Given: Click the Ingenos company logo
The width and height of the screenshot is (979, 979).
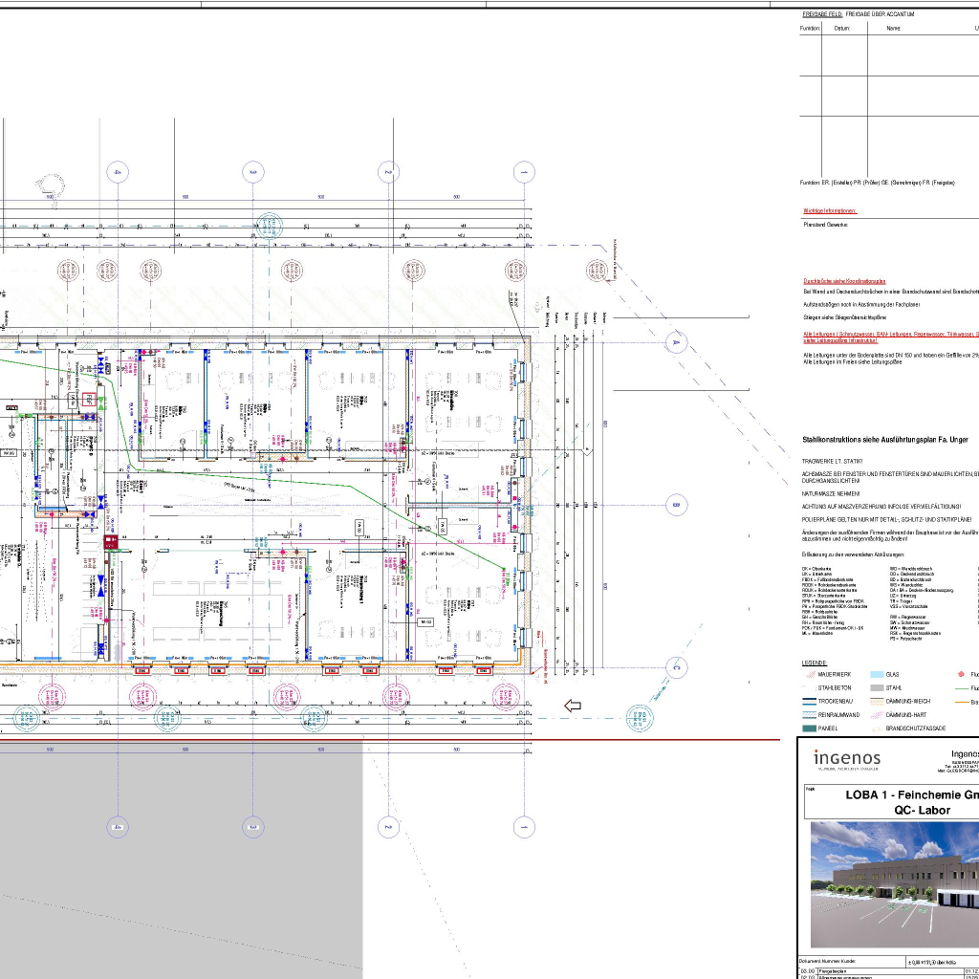Looking at the screenshot, I should click(x=848, y=759).
